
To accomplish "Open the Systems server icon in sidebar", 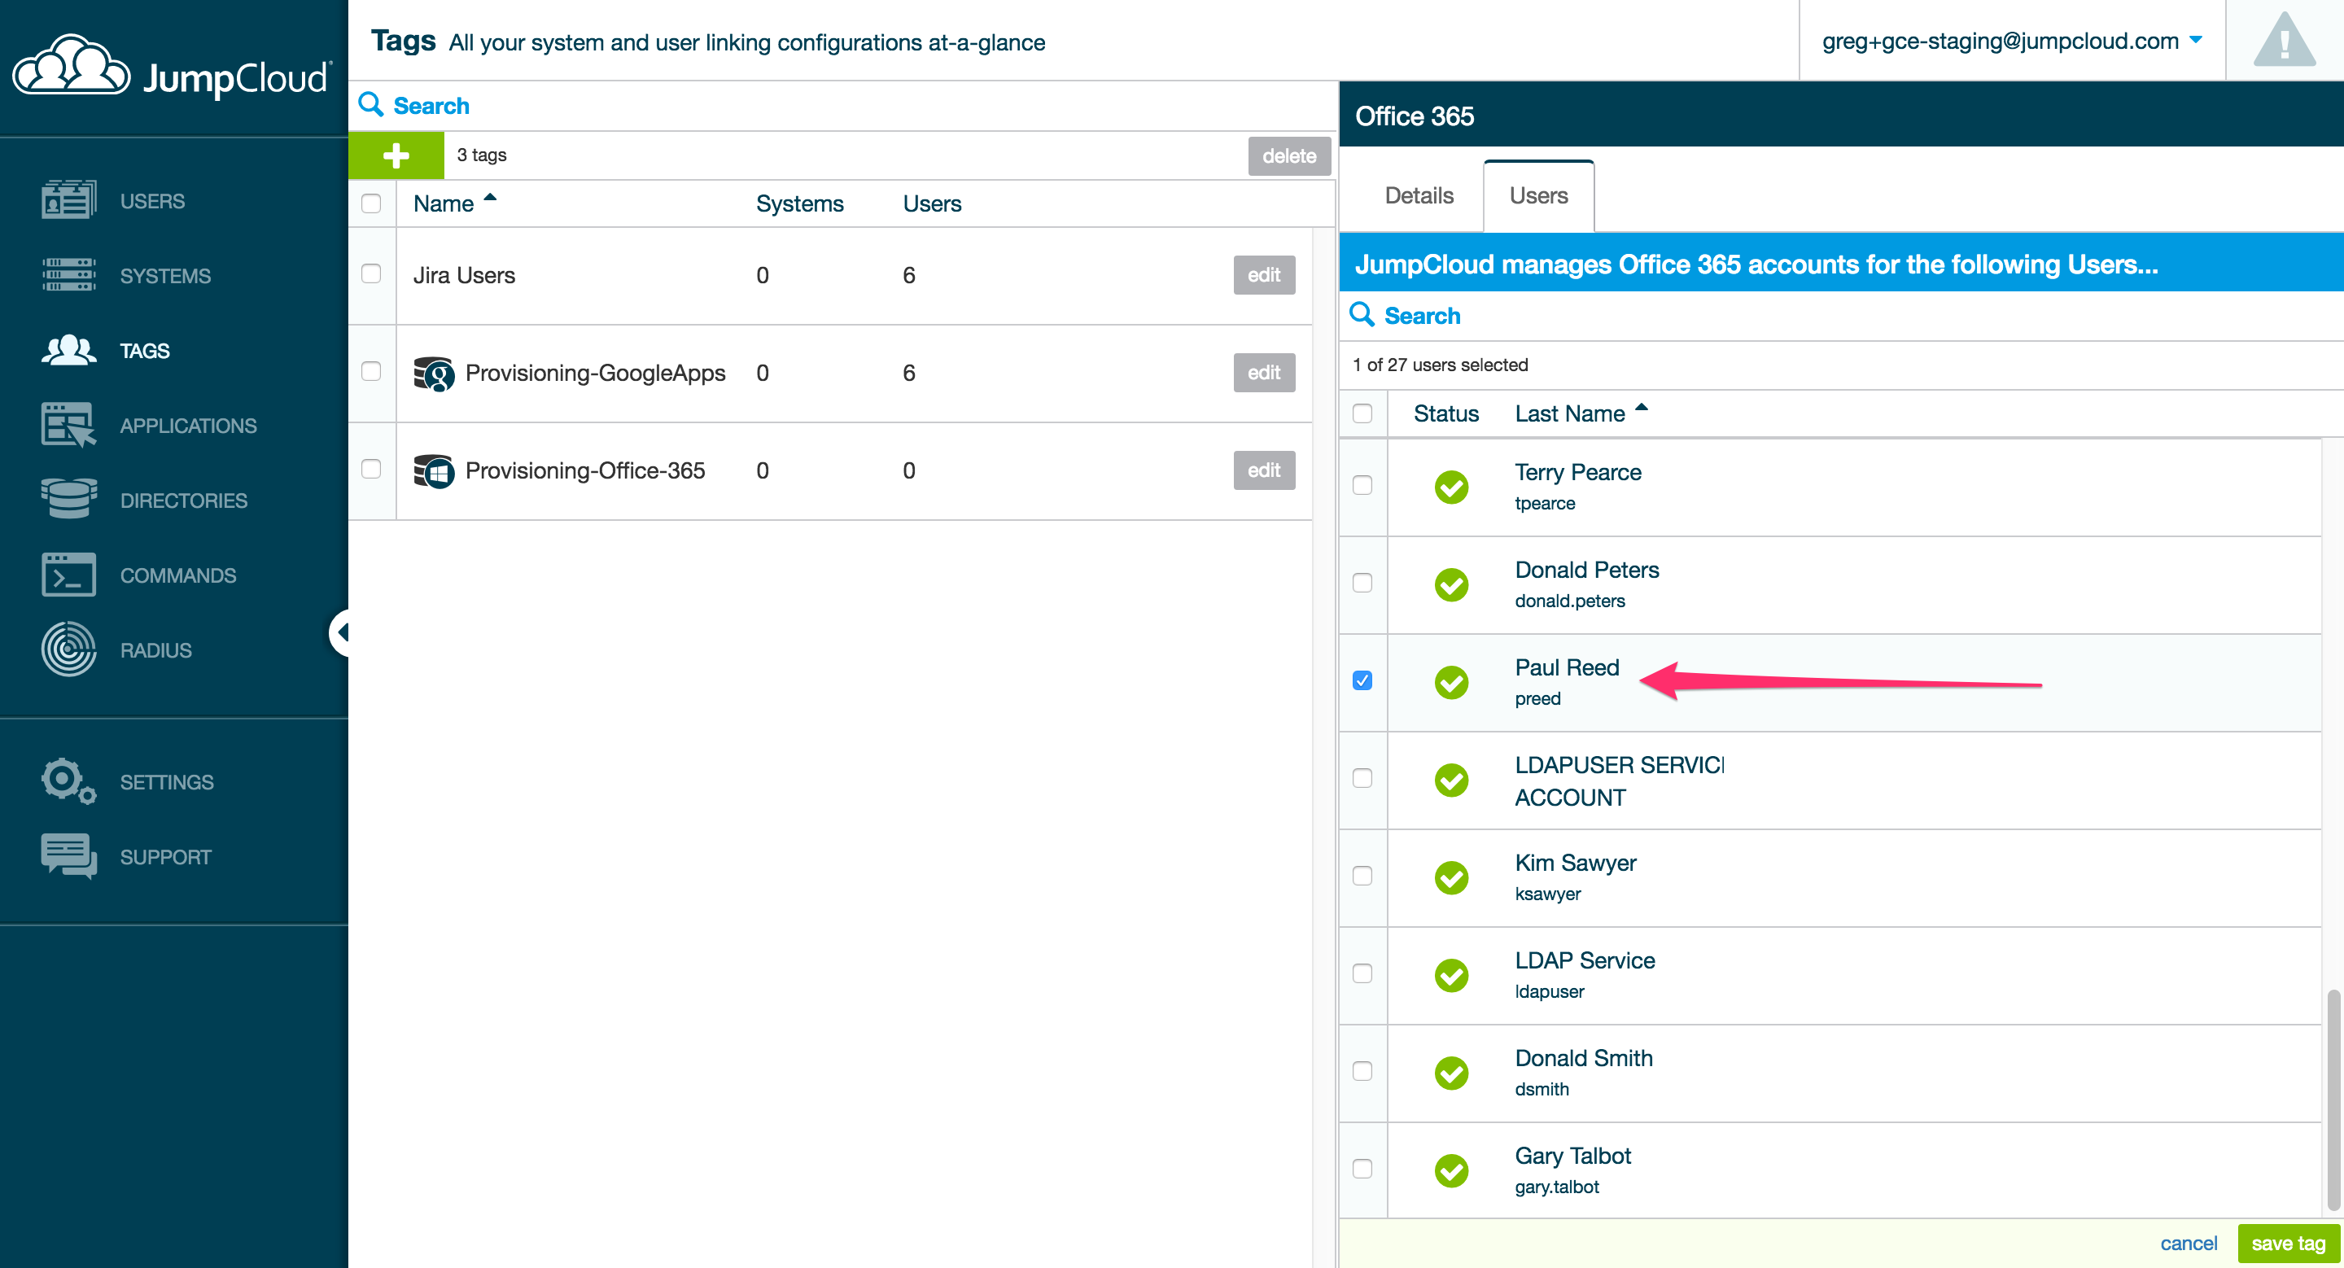I will click(68, 275).
